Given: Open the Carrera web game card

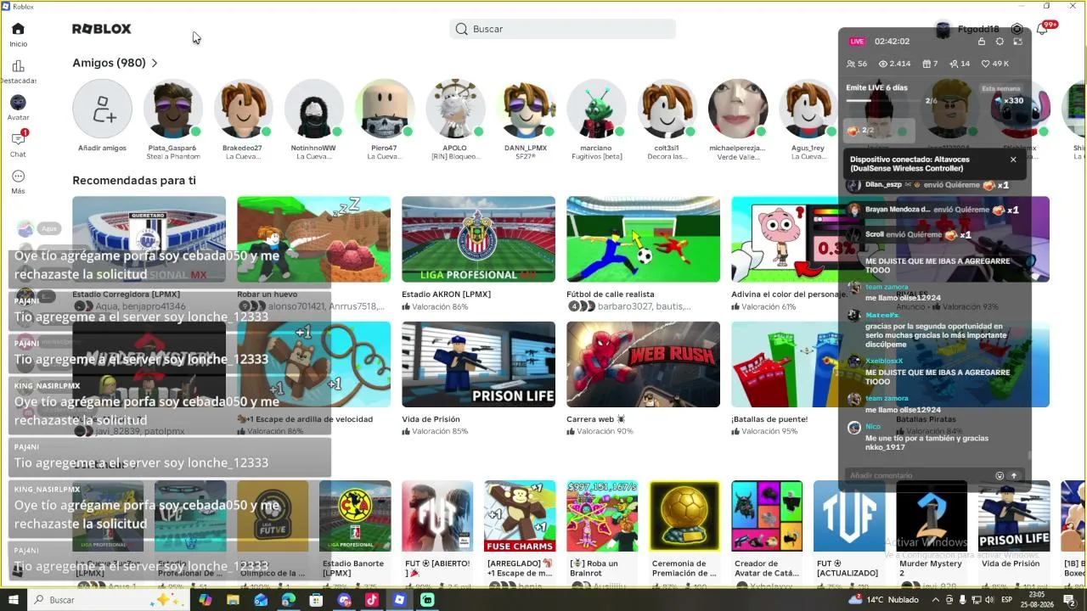Looking at the screenshot, I should tap(643, 364).
